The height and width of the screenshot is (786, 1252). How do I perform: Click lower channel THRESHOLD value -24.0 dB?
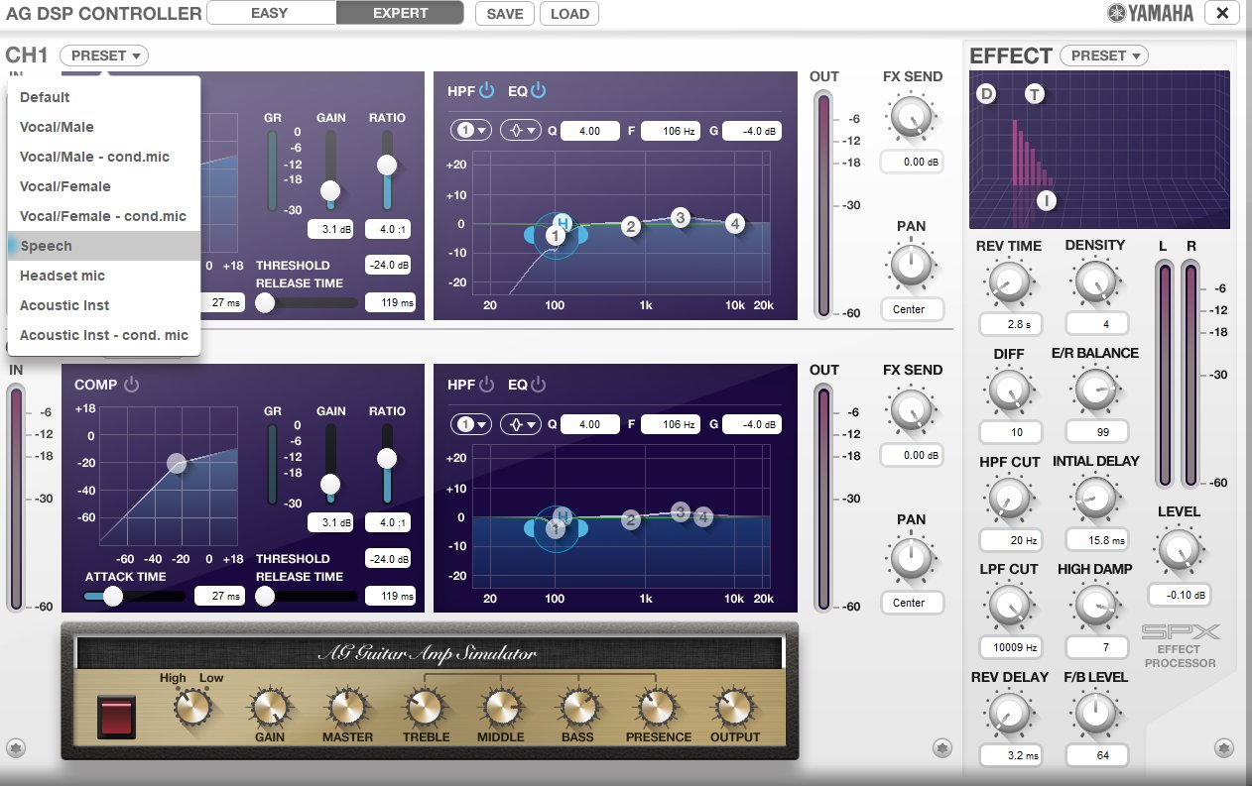coord(388,559)
